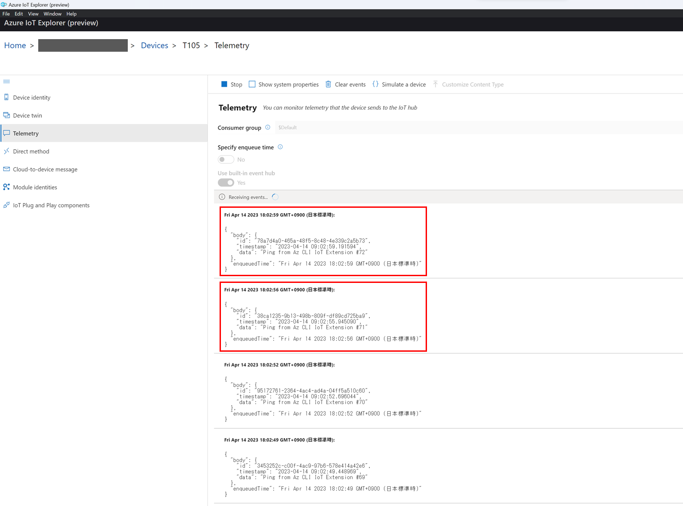
Task: Click the T105 breadcrumb item
Action: click(x=191, y=45)
